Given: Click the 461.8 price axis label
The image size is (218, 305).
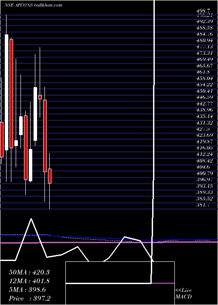Looking at the screenshot, I should point(203,72).
